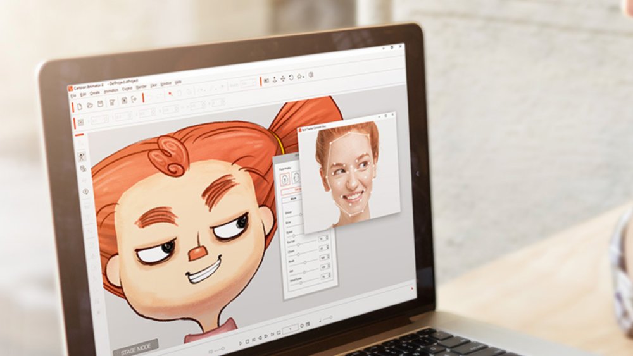Play the animation with the play button
The image size is (633, 356).
pos(241,343)
